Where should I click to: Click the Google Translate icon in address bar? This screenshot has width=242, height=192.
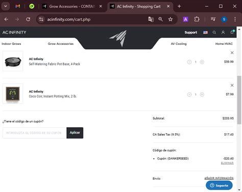151,19
